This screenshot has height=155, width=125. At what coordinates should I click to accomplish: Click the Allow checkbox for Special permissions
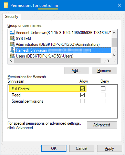point(82,101)
